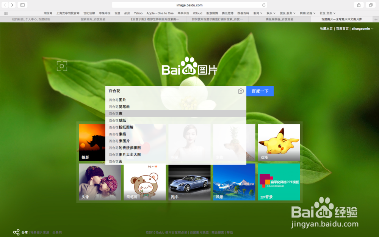Switch to 如何使用百度识图进行图片搜索 tab

[x=217, y=19]
